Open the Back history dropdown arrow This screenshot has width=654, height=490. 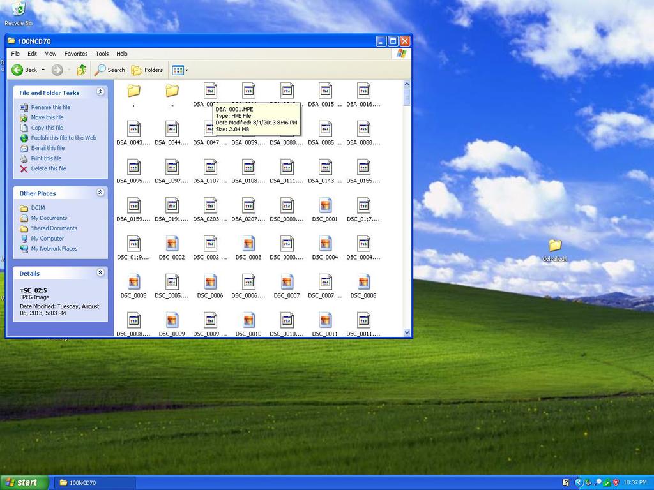pyautogui.click(x=43, y=70)
